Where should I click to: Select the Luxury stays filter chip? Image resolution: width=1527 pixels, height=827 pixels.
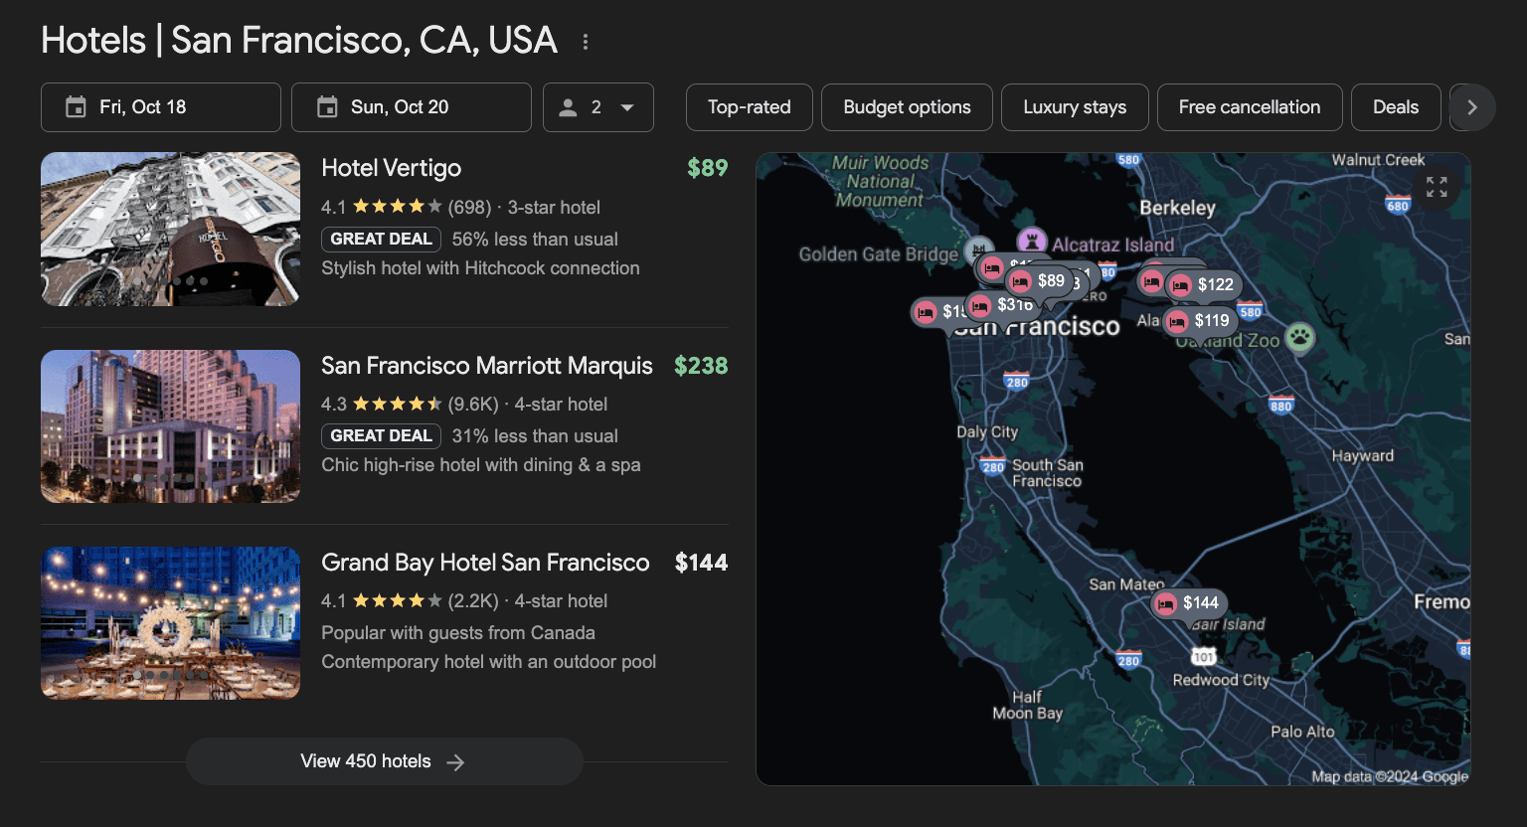click(1075, 107)
